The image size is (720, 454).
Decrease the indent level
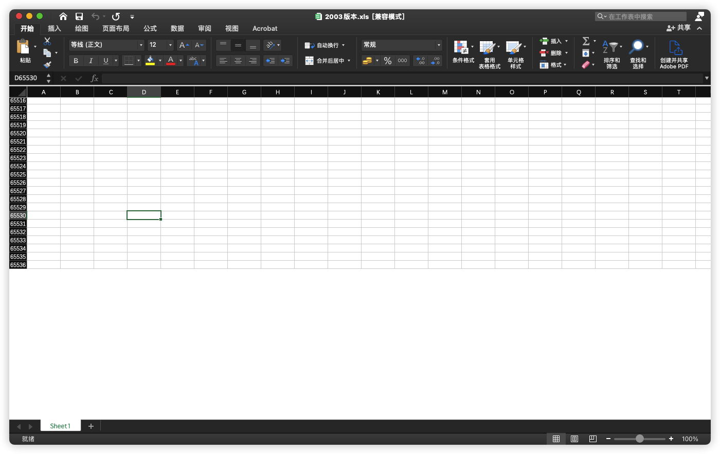click(271, 61)
